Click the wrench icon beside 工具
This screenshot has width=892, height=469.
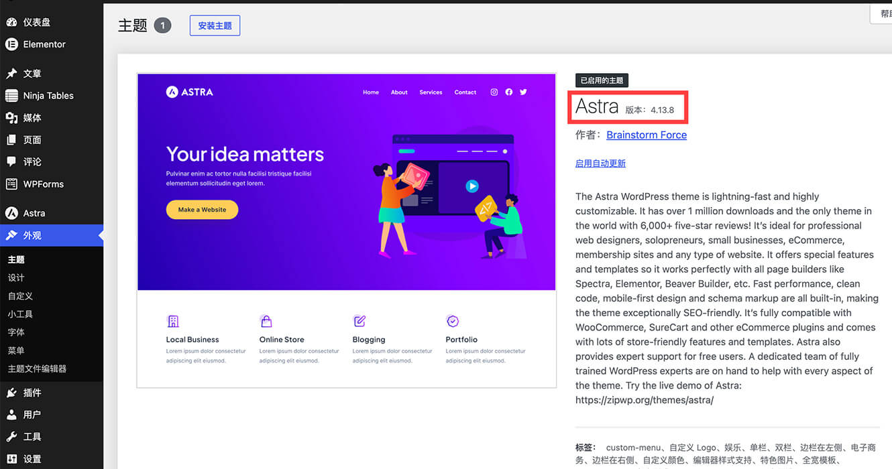[x=11, y=437]
